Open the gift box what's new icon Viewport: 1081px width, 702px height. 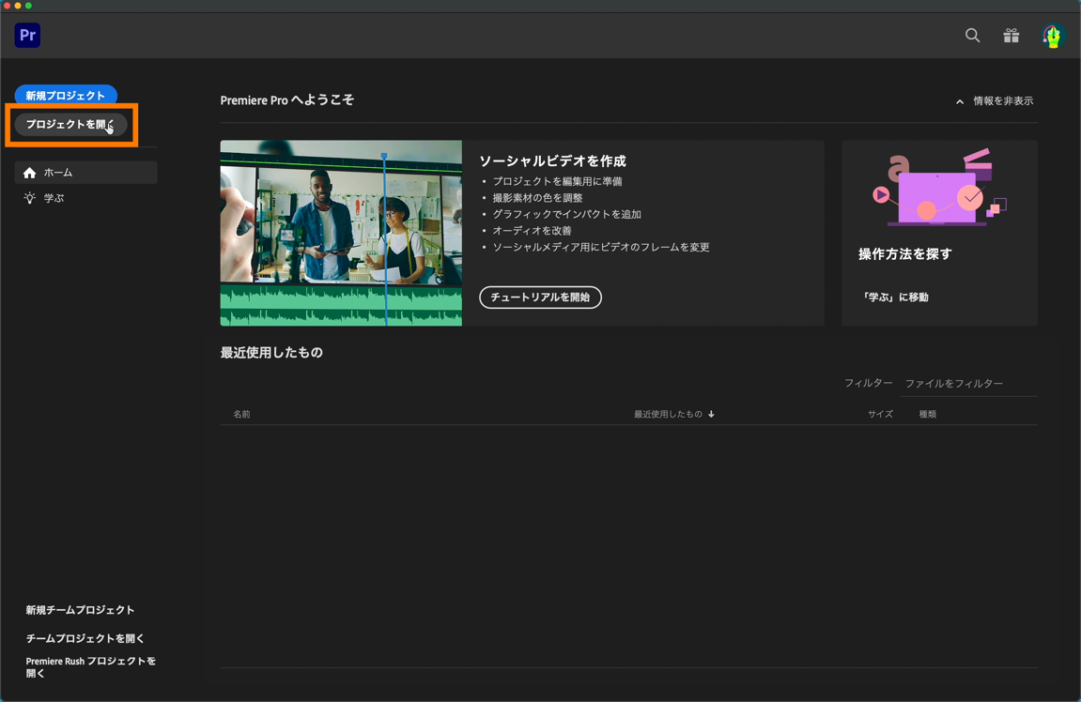click(1011, 35)
